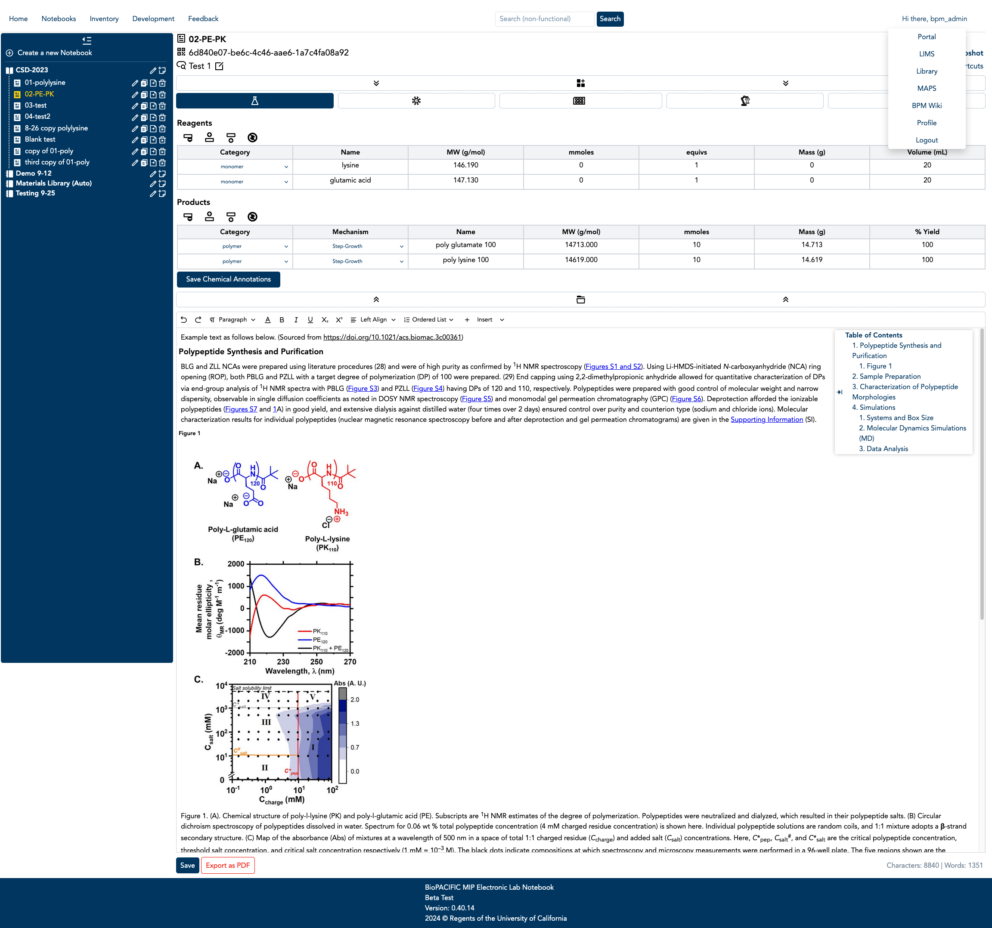Image resolution: width=992 pixels, height=928 pixels.
Task: Click the well-plate icon tab
Action: tap(579, 101)
